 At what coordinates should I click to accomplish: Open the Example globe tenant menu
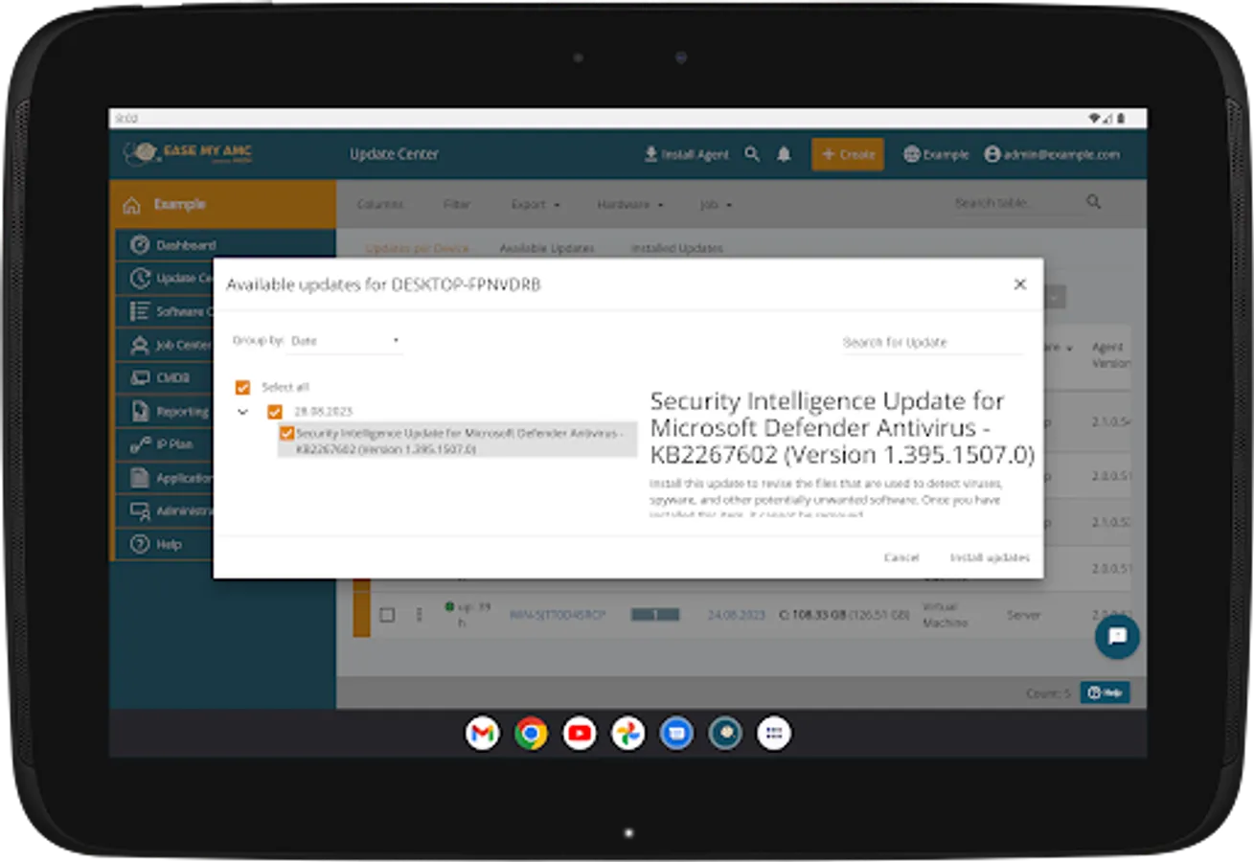coord(936,154)
